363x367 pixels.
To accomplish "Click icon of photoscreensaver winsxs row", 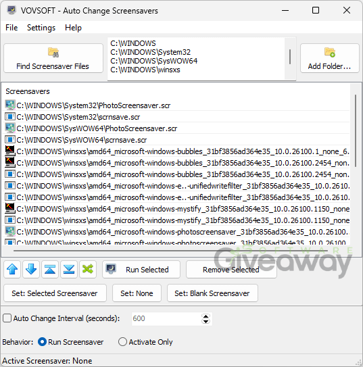I will tap(10, 231).
